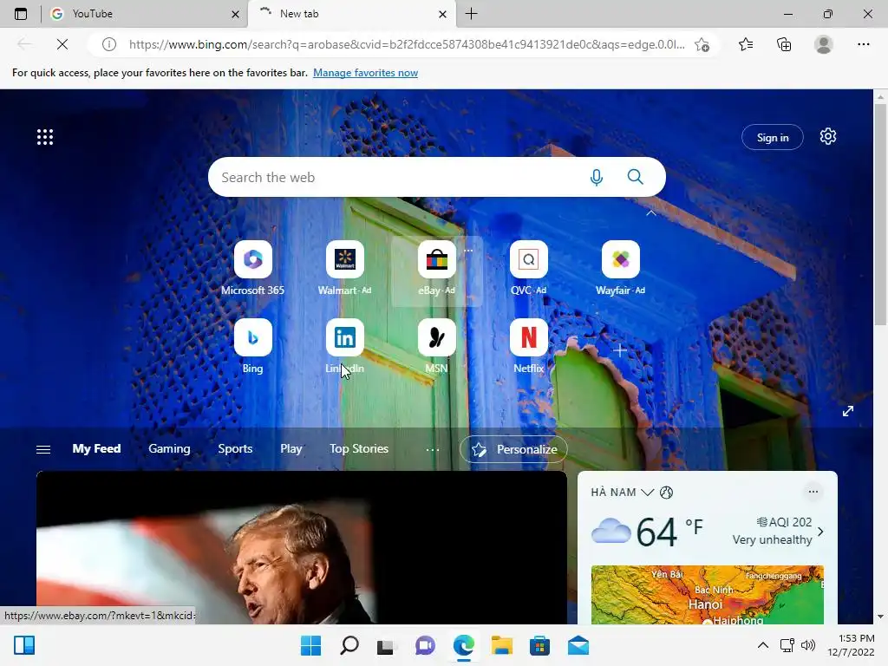Open the Bing quick link tile

[x=252, y=346]
